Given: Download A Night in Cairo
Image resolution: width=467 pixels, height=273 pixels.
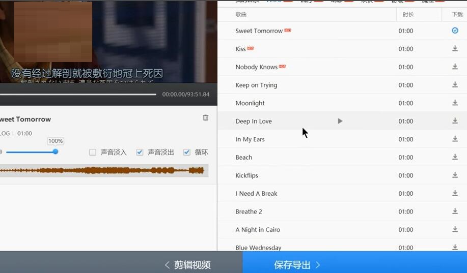Looking at the screenshot, I should click(455, 229).
